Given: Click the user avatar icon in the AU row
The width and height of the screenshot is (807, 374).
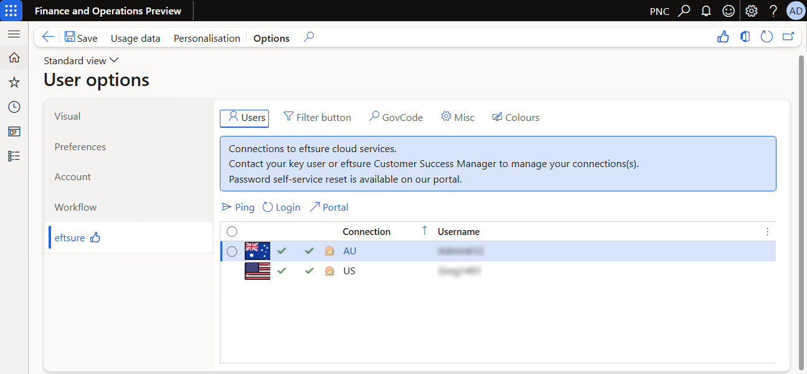Looking at the screenshot, I should click(330, 251).
